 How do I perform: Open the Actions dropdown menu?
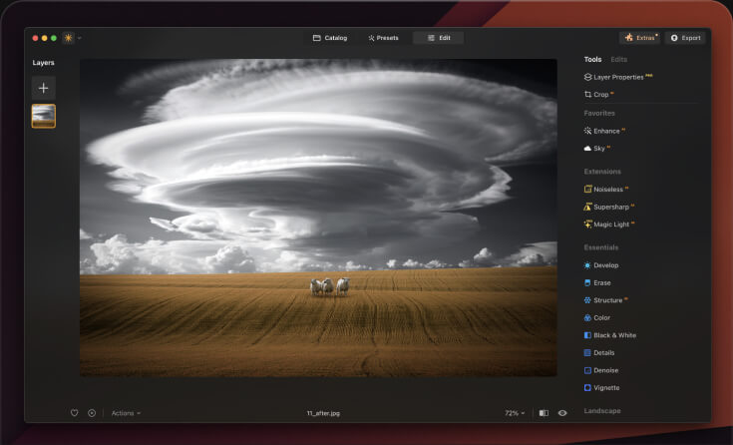coord(126,413)
